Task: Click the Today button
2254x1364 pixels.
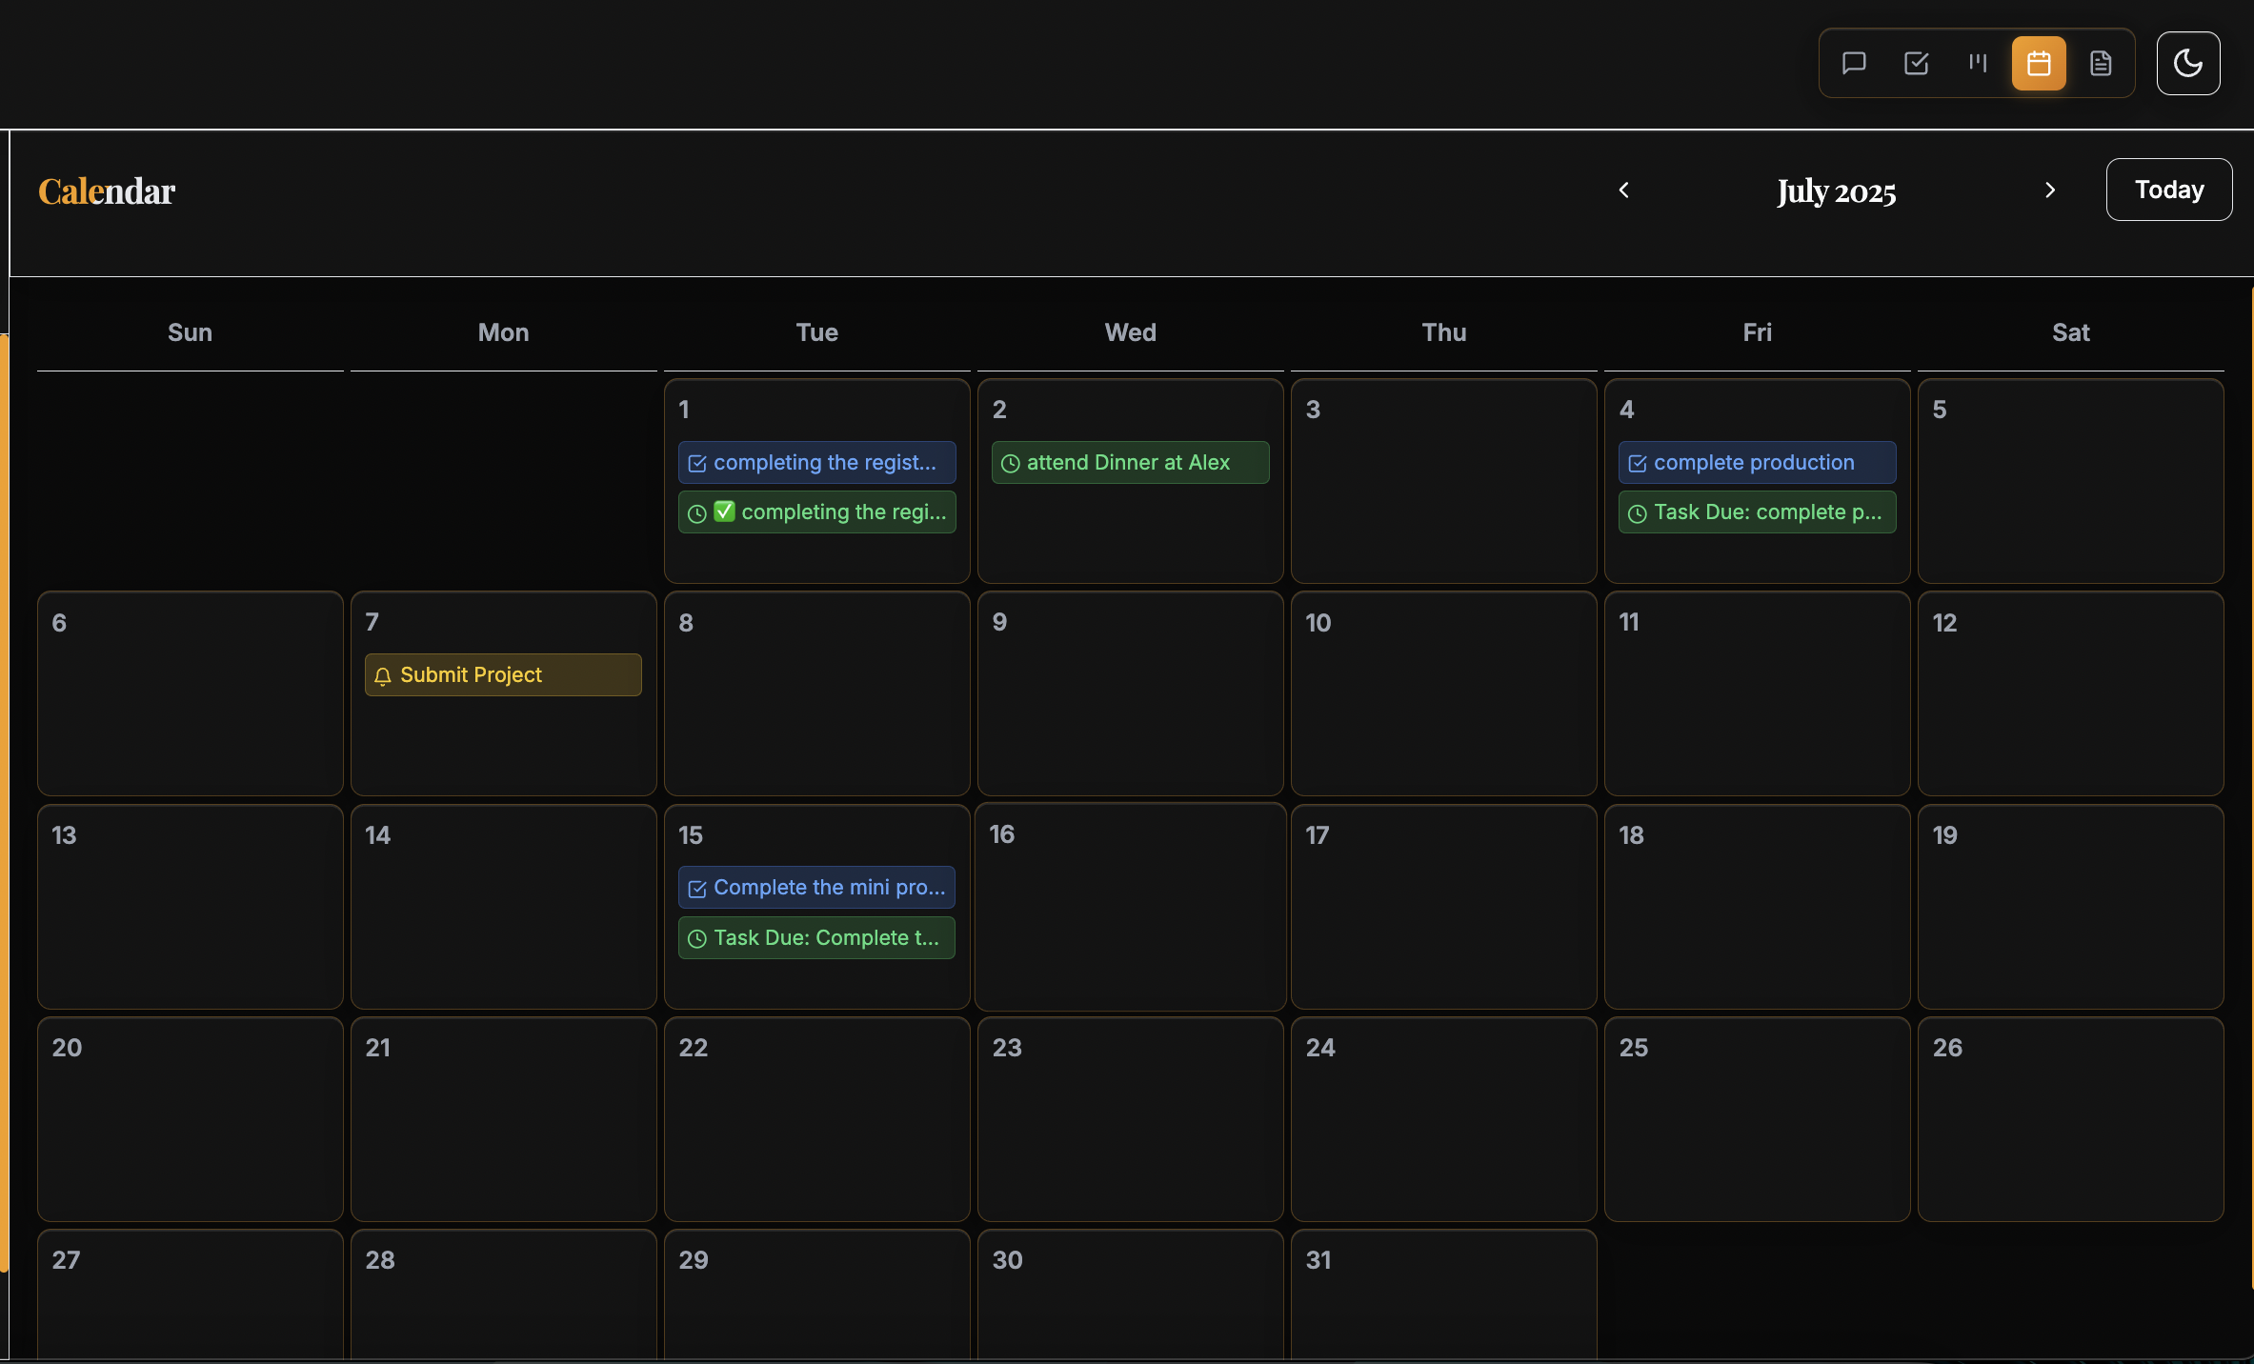Action: pos(2168,190)
